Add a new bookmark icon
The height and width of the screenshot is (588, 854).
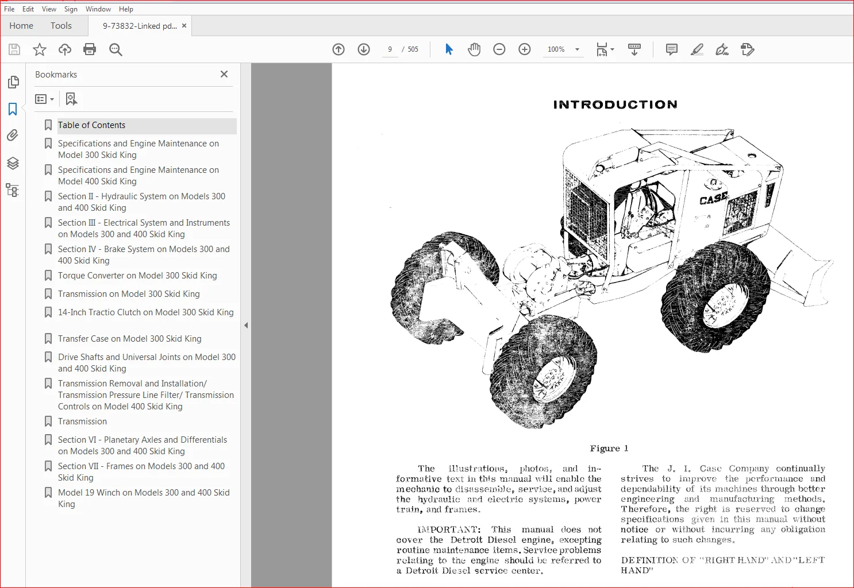click(71, 99)
